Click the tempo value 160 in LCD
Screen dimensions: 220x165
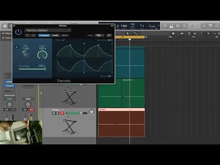132,24
